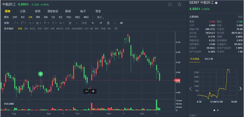This screenshot has width=244, height=117.
Task: Toggle the ADX/DMS indicator
Action: (x=77, y=29)
